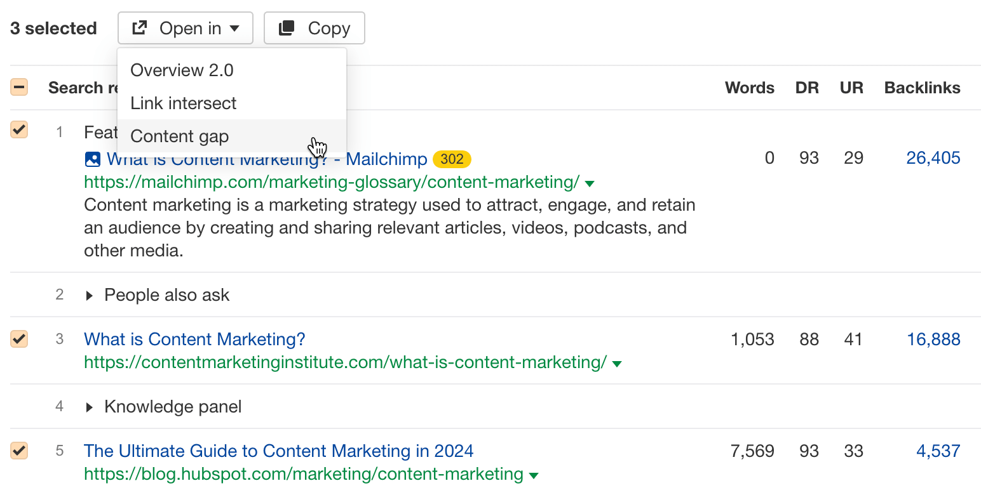Image resolution: width=981 pixels, height=495 pixels.
Task: Expand the People also ask section
Action: coord(89,294)
